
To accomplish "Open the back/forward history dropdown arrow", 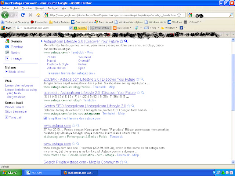I will coord(16,15).
